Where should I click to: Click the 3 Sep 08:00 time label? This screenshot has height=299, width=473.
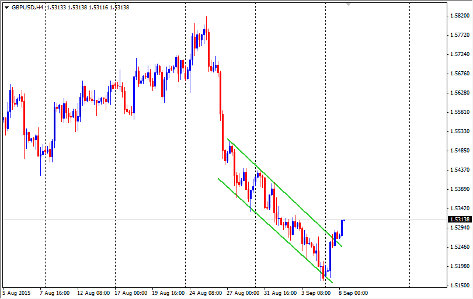[316, 293]
